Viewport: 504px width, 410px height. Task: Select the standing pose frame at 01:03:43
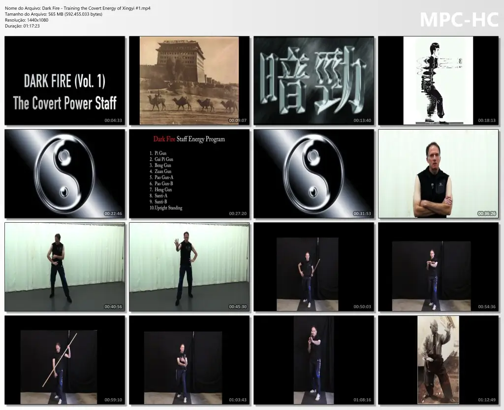[189, 360]
